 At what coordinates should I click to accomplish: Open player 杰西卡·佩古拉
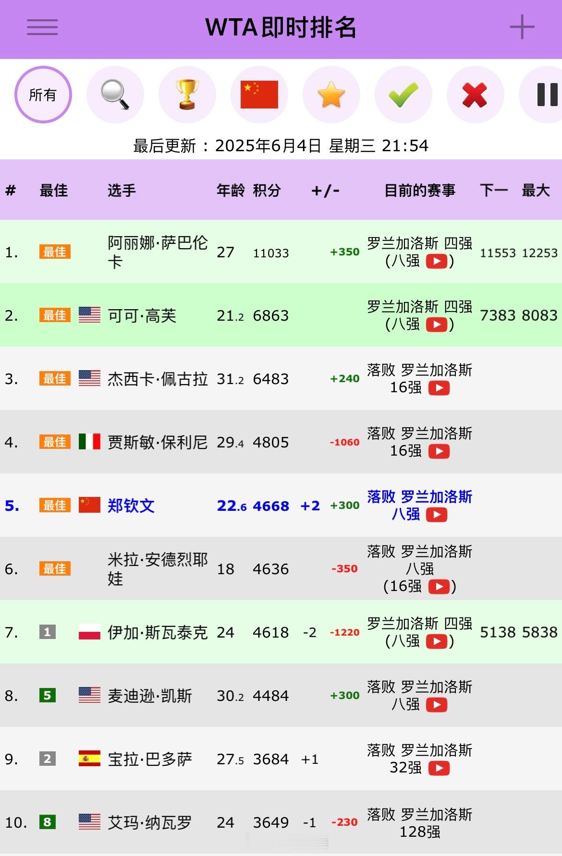point(158,379)
